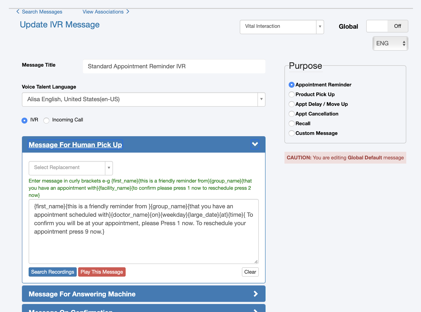Click the 'CAUTION: You are editing Global Default message' banner
The image size is (421, 312).
tap(345, 158)
